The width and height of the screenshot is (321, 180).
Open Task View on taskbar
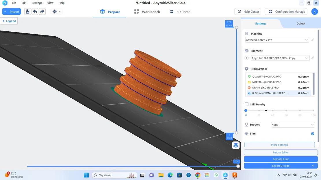pos(142,175)
